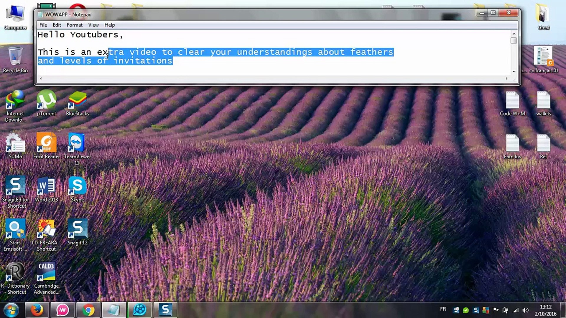
Task: Click the volume speaker tray icon
Action: click(525, 310)
